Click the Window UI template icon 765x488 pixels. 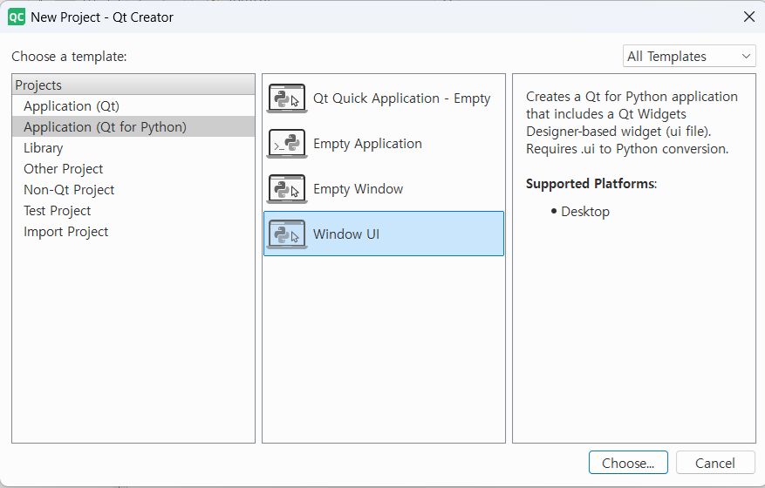tap(287, 234)
